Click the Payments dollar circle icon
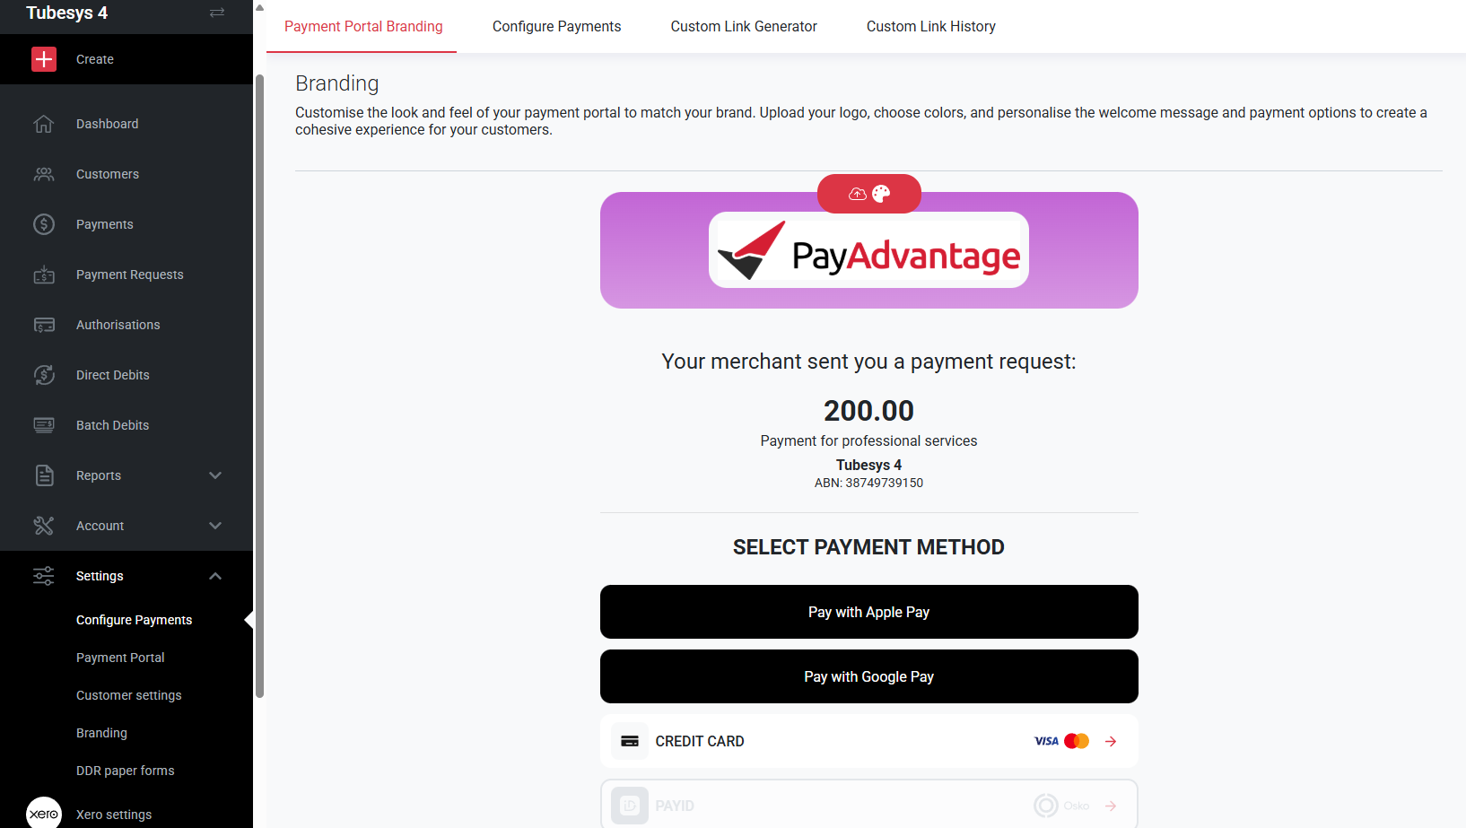Image resolution: width=1466 pixels, height=828 pixels. click(44, 224)
